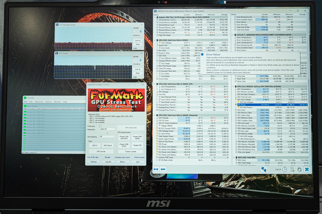Collapse the NPU Intel NPU sensor group

point(233,158)
